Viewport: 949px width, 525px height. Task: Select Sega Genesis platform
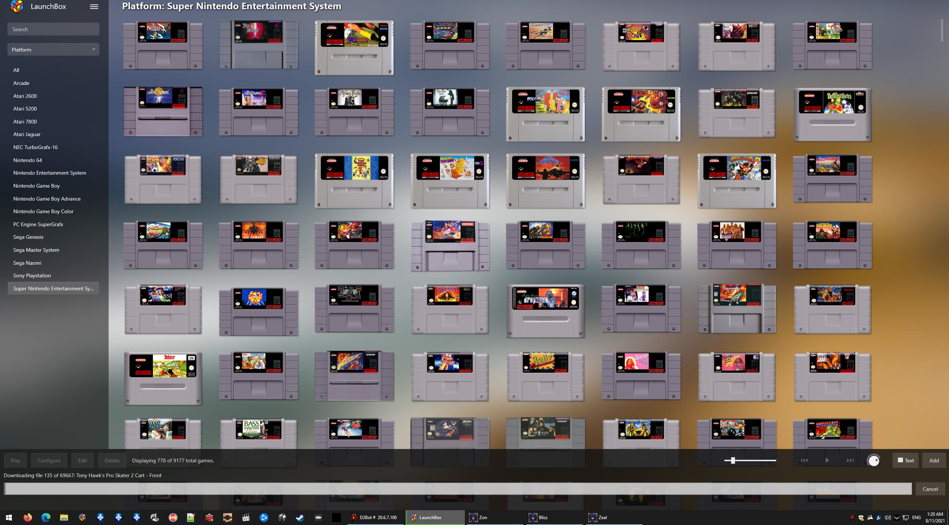click(x=28, y=237)
